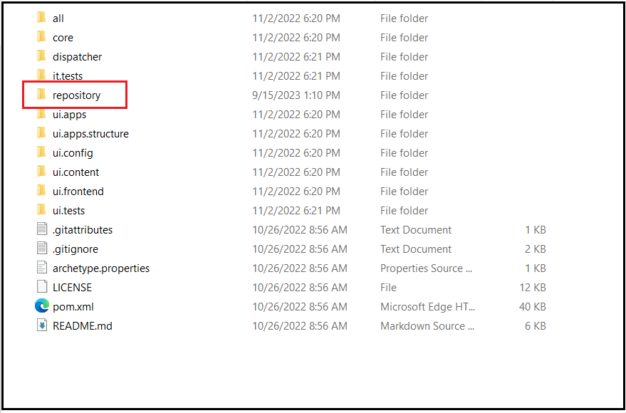
Task: Click the dispatcher folder icon
Action: (x=41, y=56)
